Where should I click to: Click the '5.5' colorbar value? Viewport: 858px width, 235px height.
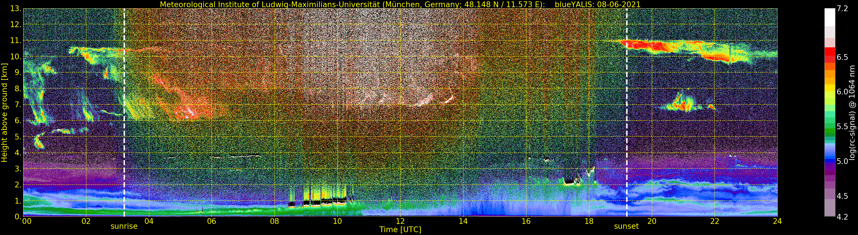point(842,126)
